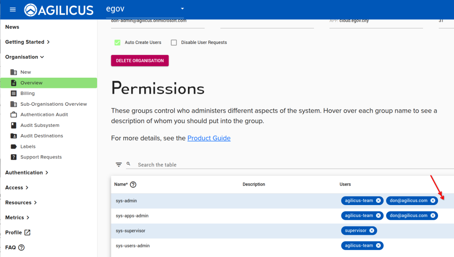This screenshot has height=257, width=454.
Task: Enable Disable User Requests
Action: coord(173,43)
